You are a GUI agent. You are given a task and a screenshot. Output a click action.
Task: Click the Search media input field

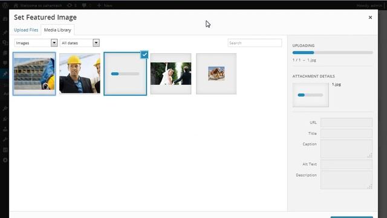[x=255, y=43]
